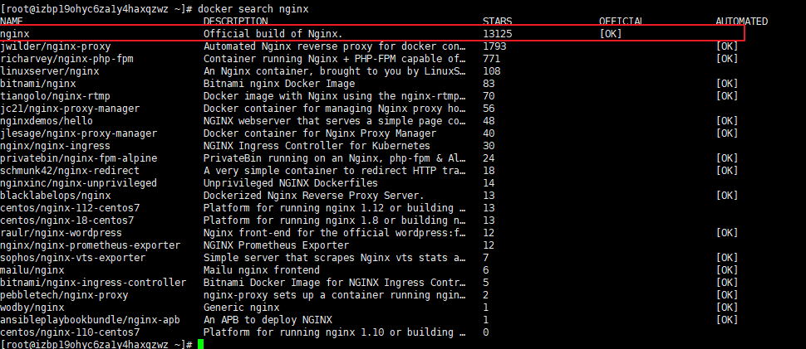Select centos/nginx-110-centos7 image name
The image size is (806, 349).
70,332
